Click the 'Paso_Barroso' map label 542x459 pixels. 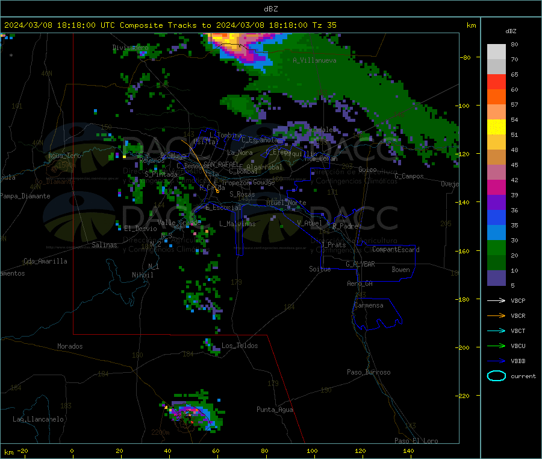click(369, 372)
